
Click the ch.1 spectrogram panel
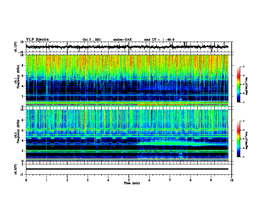click(x=127, y=81)
